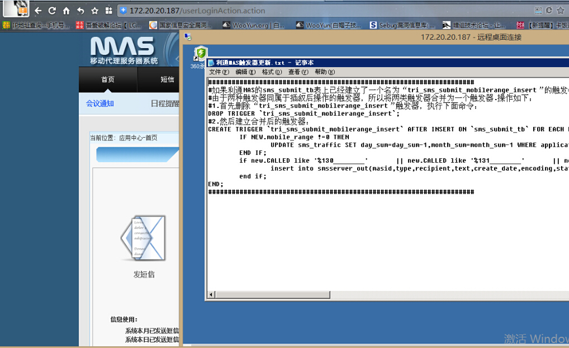This screenshot has height=348, width=569.
Task: Select the 短信 tab in MAS navigation
Action: click(x=167, y=79)
